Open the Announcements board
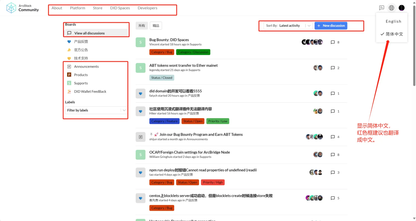 pyautogui.click(x=86, y=67)
